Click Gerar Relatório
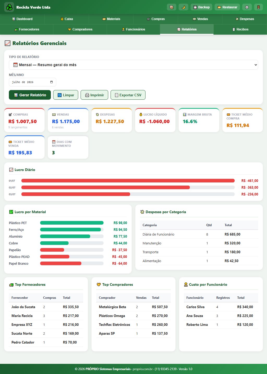This screenshot has width=267, height=374. tap(30, 95)
